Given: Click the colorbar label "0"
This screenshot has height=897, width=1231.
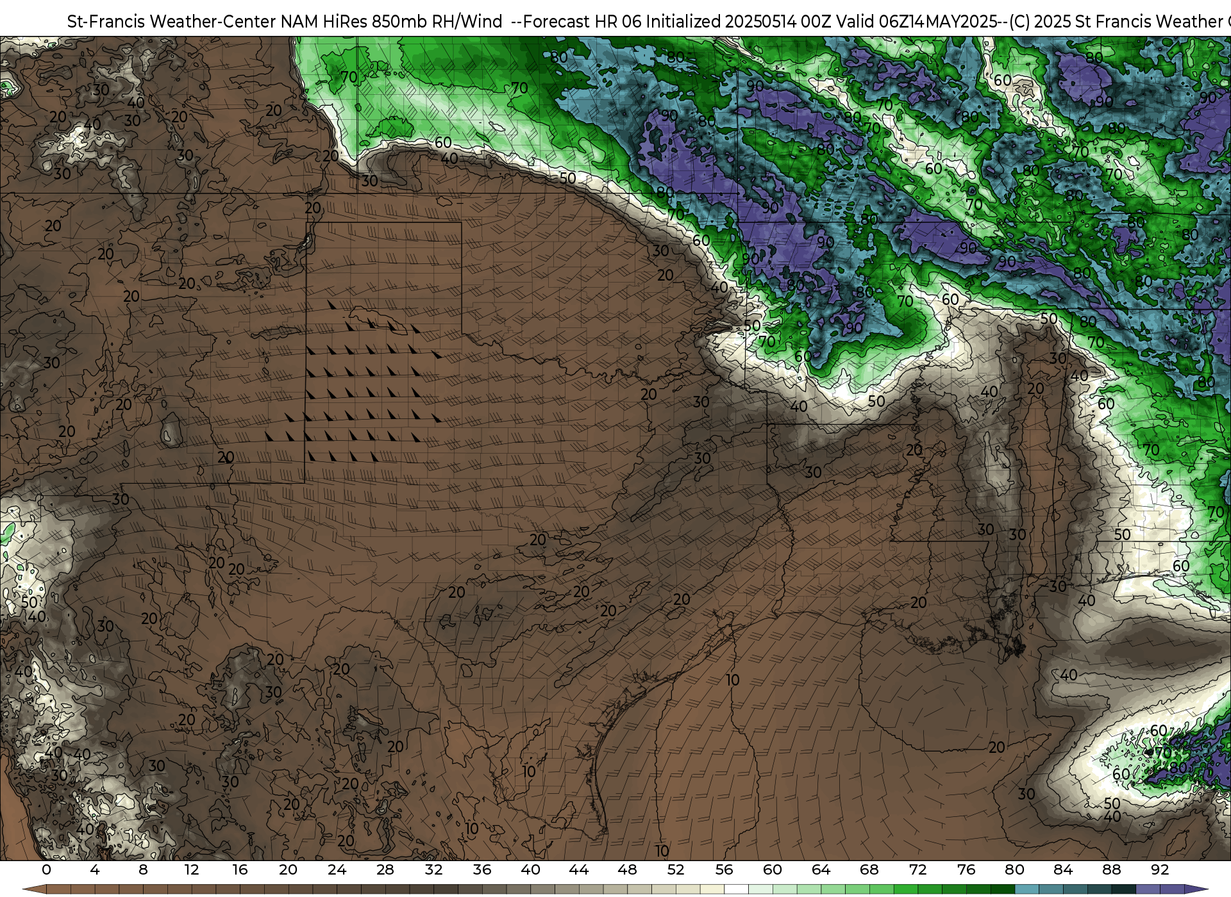Looking at the screenshot, I should point(46,869).
